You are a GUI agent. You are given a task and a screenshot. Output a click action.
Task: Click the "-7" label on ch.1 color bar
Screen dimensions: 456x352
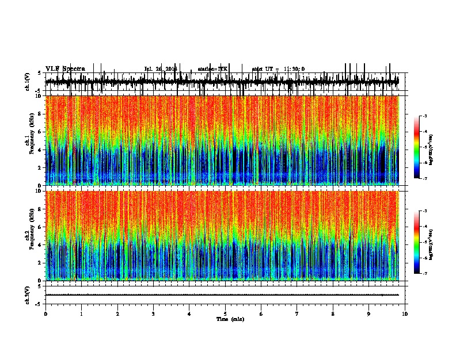pos(425,178)
